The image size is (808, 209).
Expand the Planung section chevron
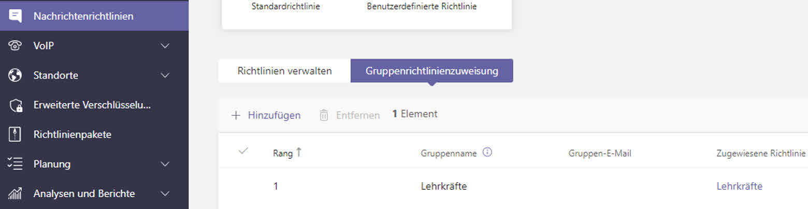pyautogui.click(x=165, y=164)
